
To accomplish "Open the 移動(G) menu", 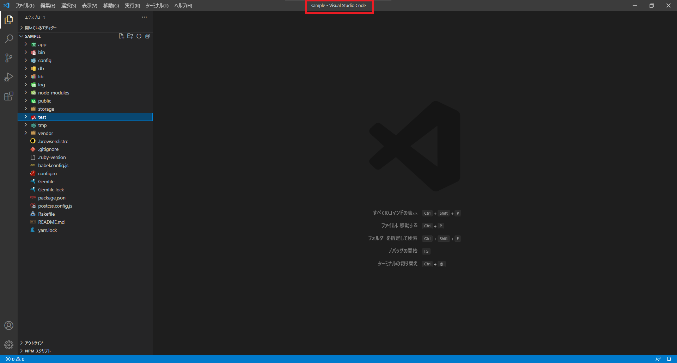I will point(111,6).
